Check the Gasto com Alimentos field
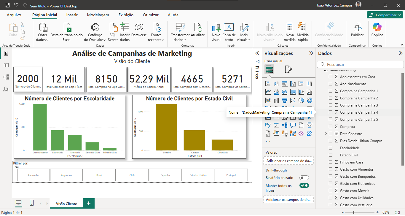The image size is (405, 216). pyautogui.click(x=331, y=169)
